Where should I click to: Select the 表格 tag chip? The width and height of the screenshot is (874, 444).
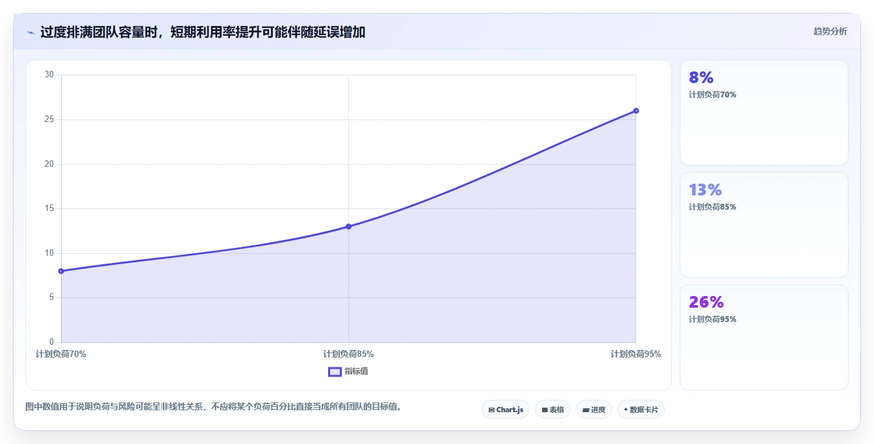point(552,410)
